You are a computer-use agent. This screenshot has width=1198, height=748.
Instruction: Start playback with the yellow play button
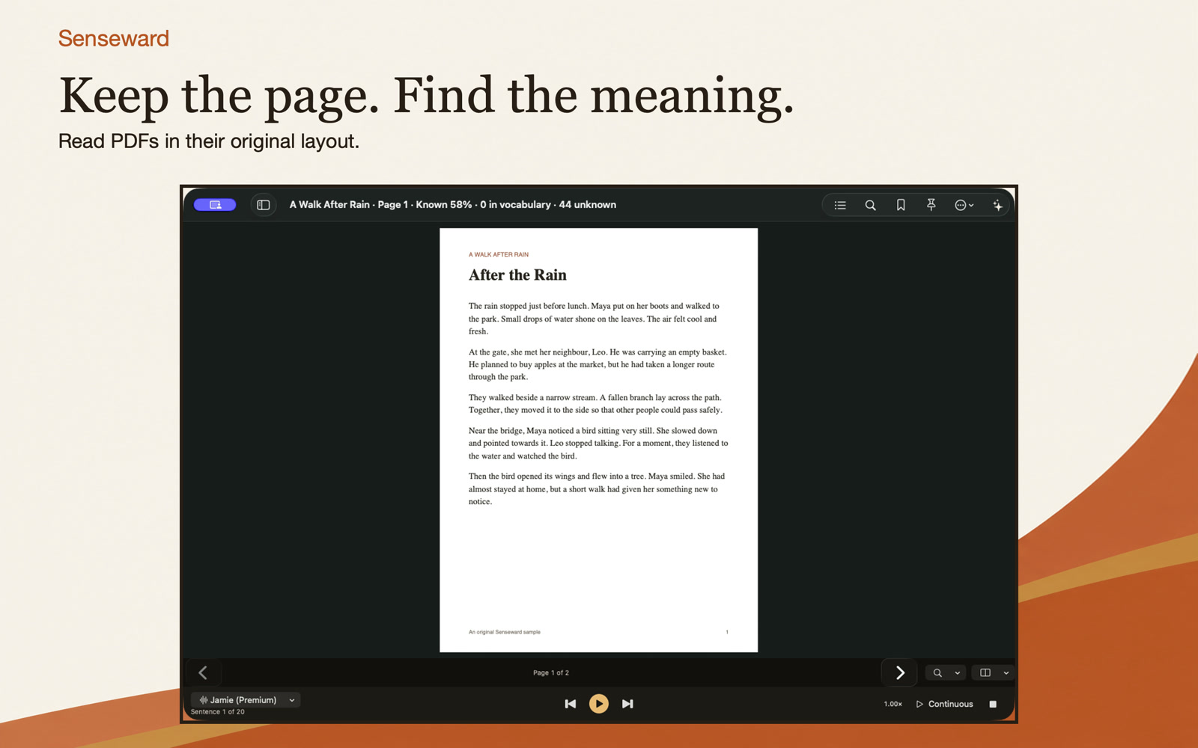click(599, 704)
